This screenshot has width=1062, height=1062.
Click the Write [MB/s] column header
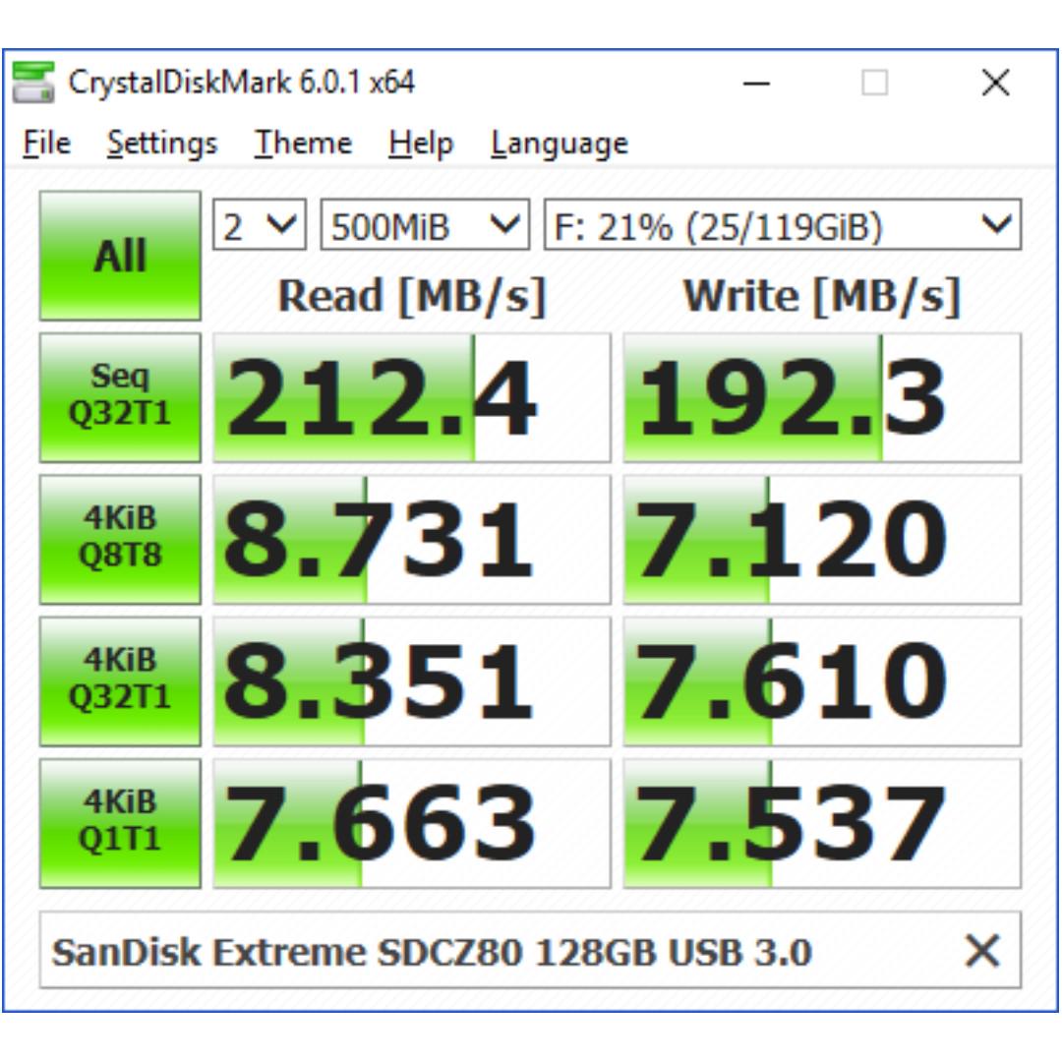821,296
